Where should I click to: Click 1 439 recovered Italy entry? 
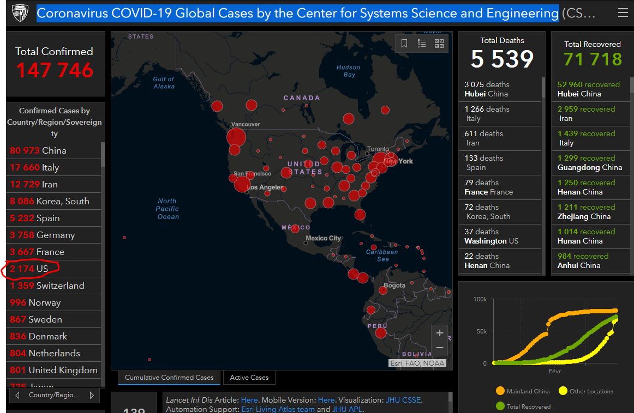591,138
